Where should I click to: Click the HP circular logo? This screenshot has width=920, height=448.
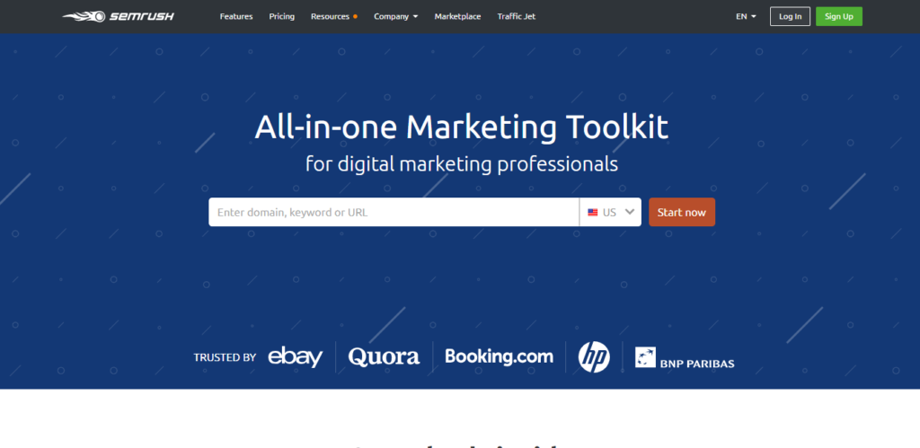(594, 357)
